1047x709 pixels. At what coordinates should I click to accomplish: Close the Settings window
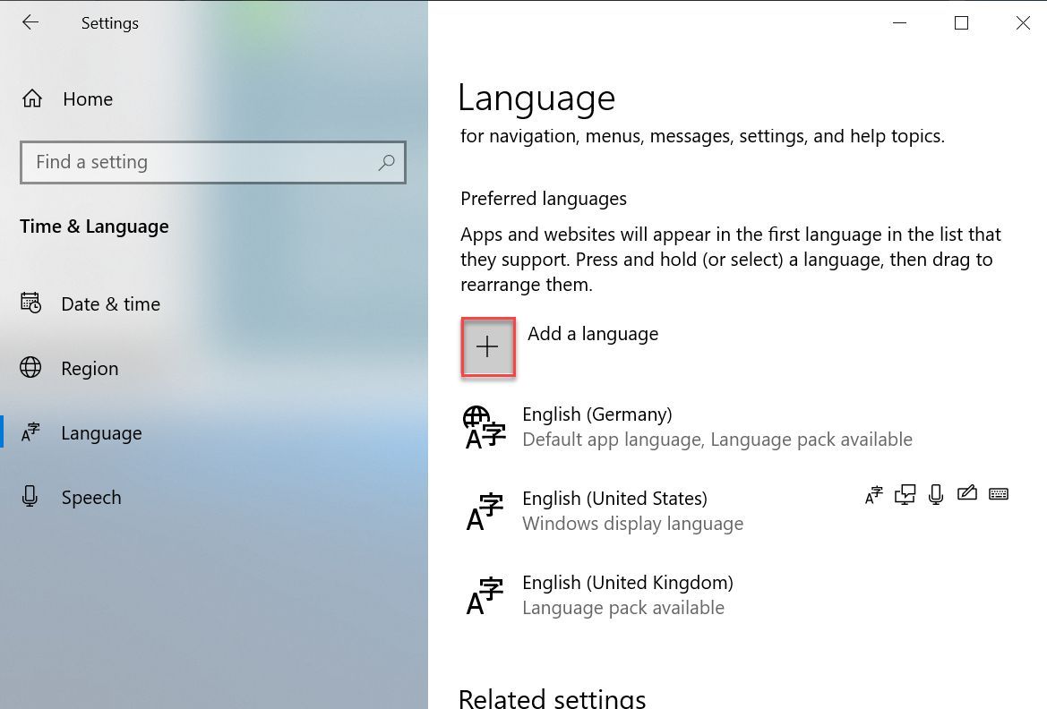(x=1022, y=22)
